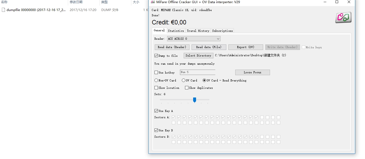Close the MiFare Offline Cracker window
Viewport: 365px width, 159px height.
coord(349,2)
